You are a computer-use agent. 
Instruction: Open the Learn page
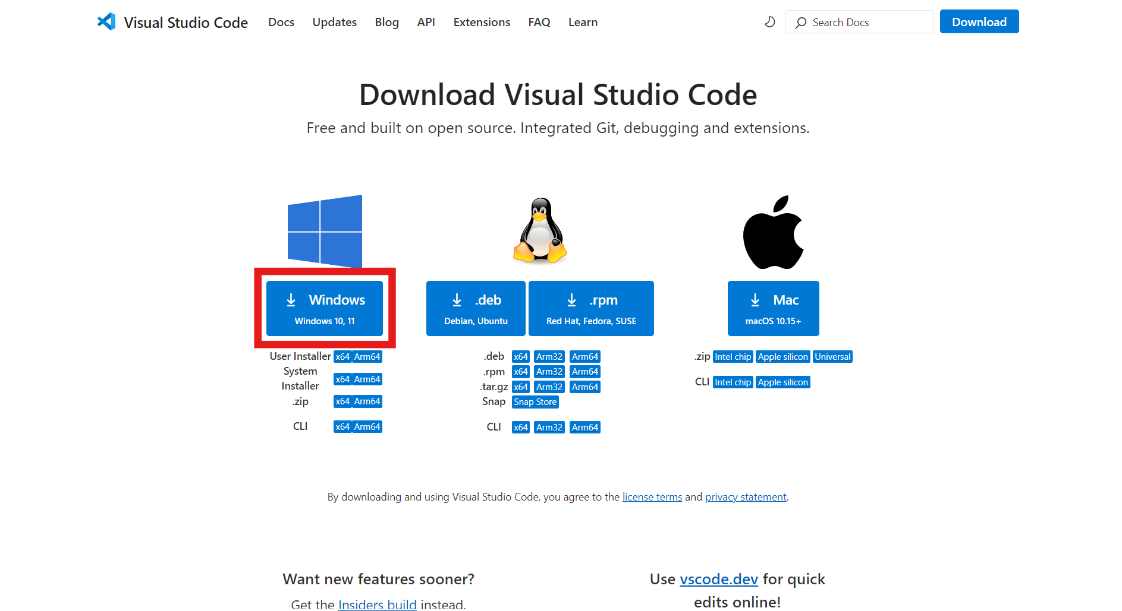pos(583,22)
